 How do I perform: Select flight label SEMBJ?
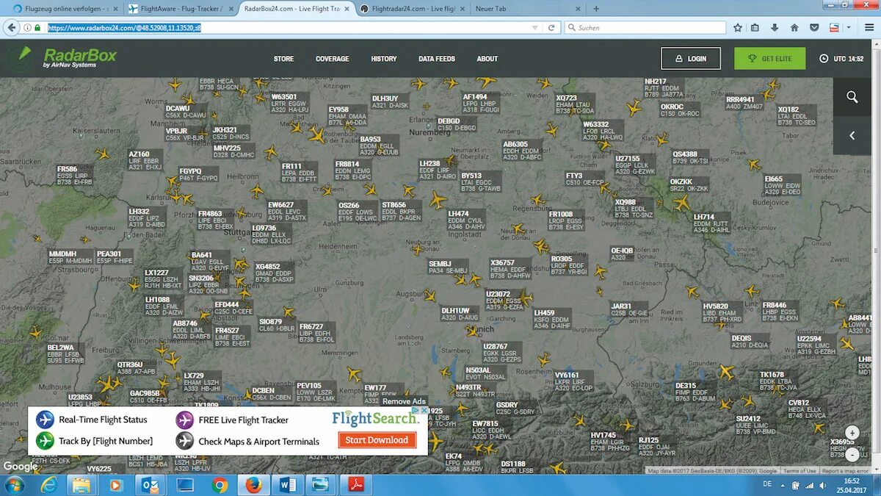click(447, 267)
